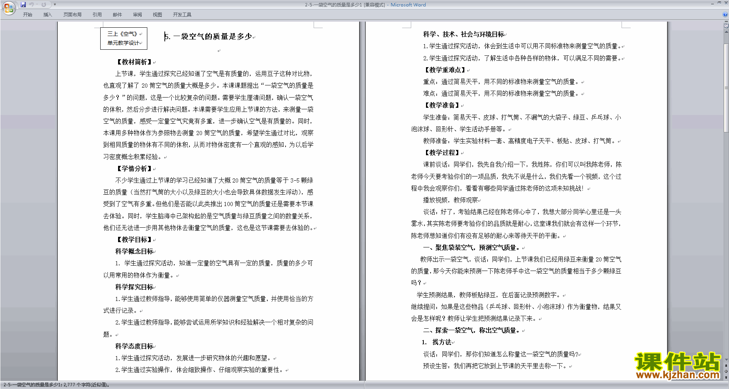Image resolution: width=729 pixels, height=389 pixels.
Task: Click the heading 【教学目标】
Action: [134, 239]
